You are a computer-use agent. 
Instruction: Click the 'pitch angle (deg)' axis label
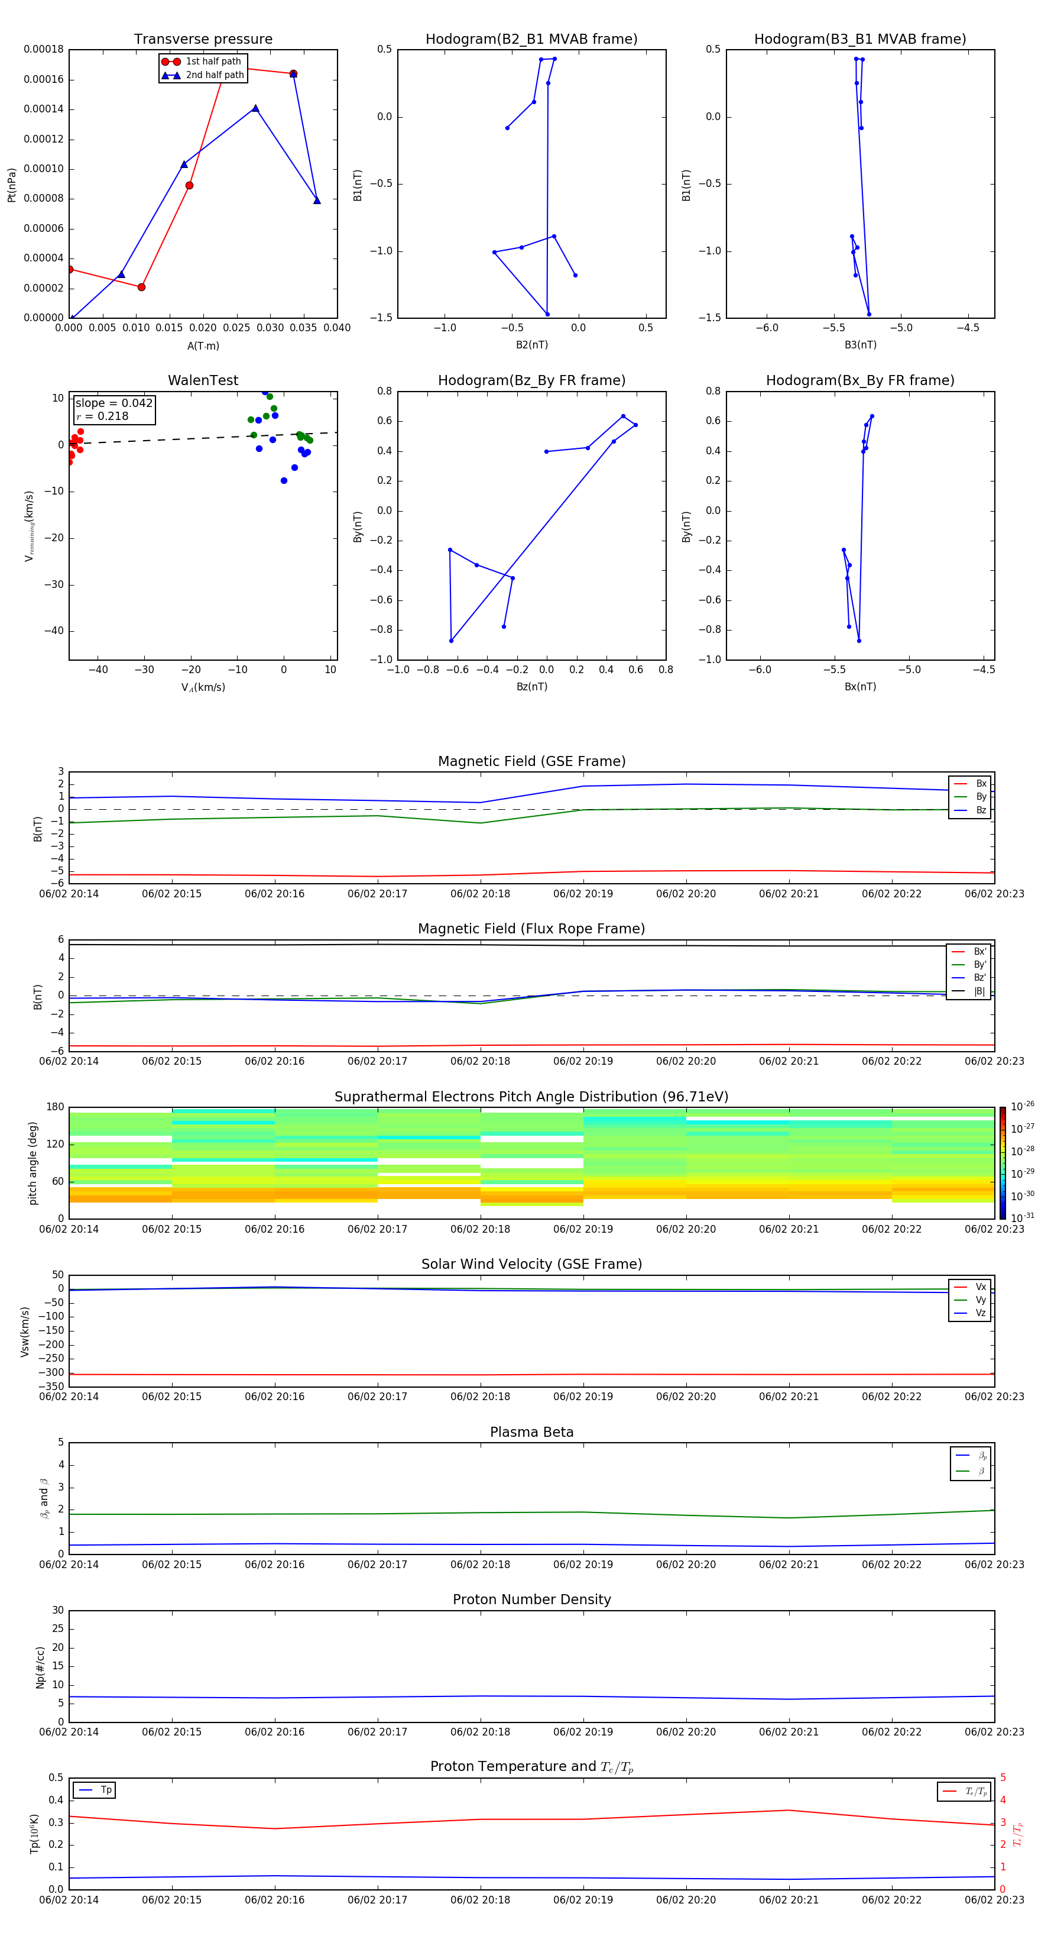tap(33, 1163)
